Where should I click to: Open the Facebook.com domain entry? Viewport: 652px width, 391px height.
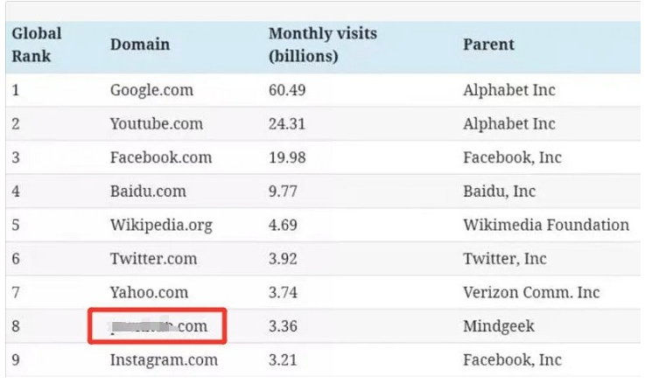(161, 157)
